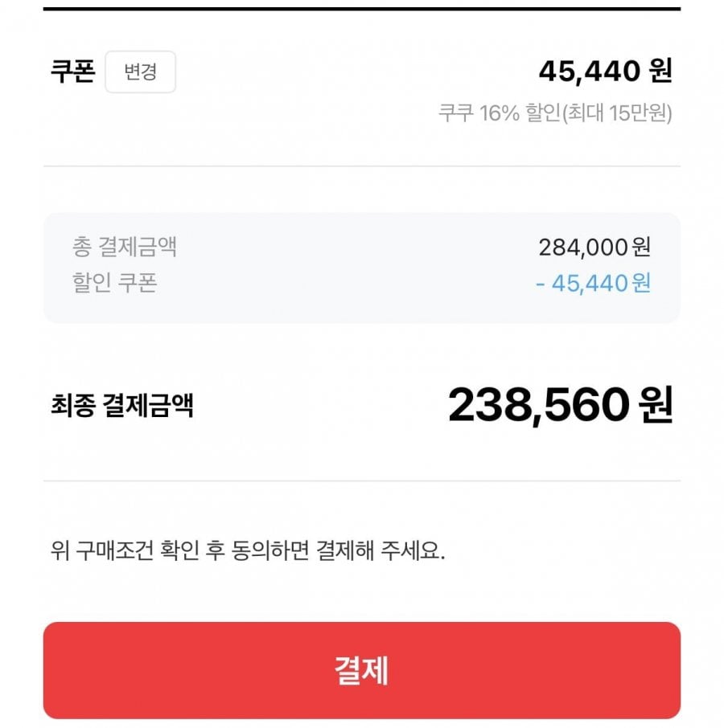
Task: Click the 원 unit after 238,560
Action: (x=653, y=406)
